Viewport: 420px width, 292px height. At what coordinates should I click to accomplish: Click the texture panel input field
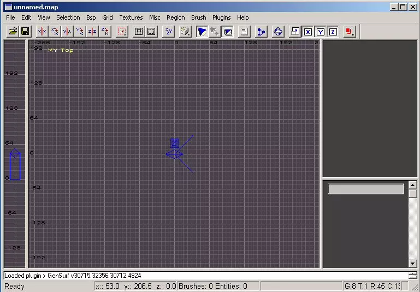(366, 189)
